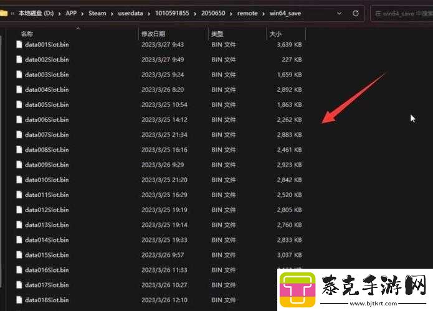Sort by the modified date column header

click(153, 34)
